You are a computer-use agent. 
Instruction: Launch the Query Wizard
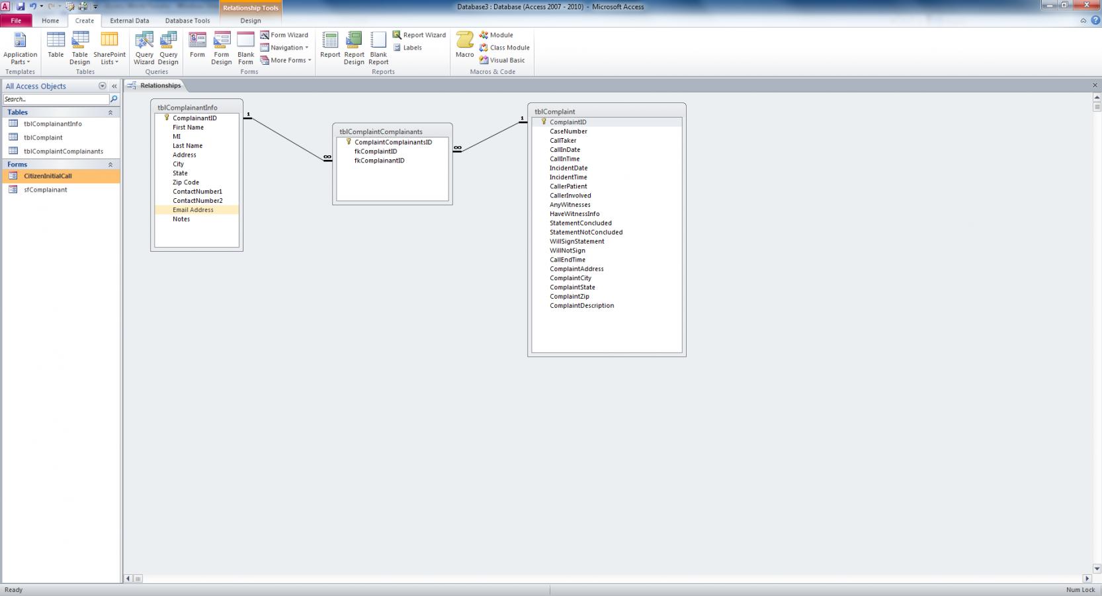(144, 48)
